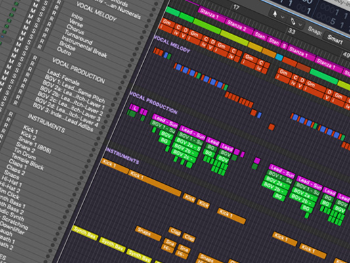
Task: Select the first Gm chord region
Action: 167,22
